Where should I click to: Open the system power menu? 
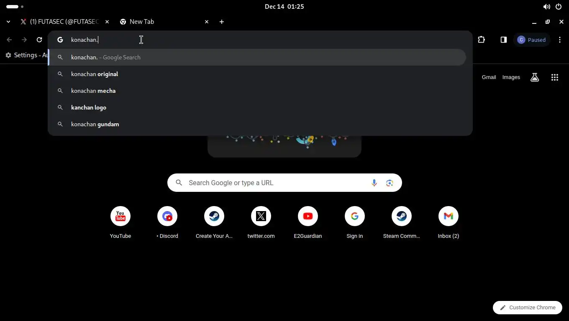559,7
